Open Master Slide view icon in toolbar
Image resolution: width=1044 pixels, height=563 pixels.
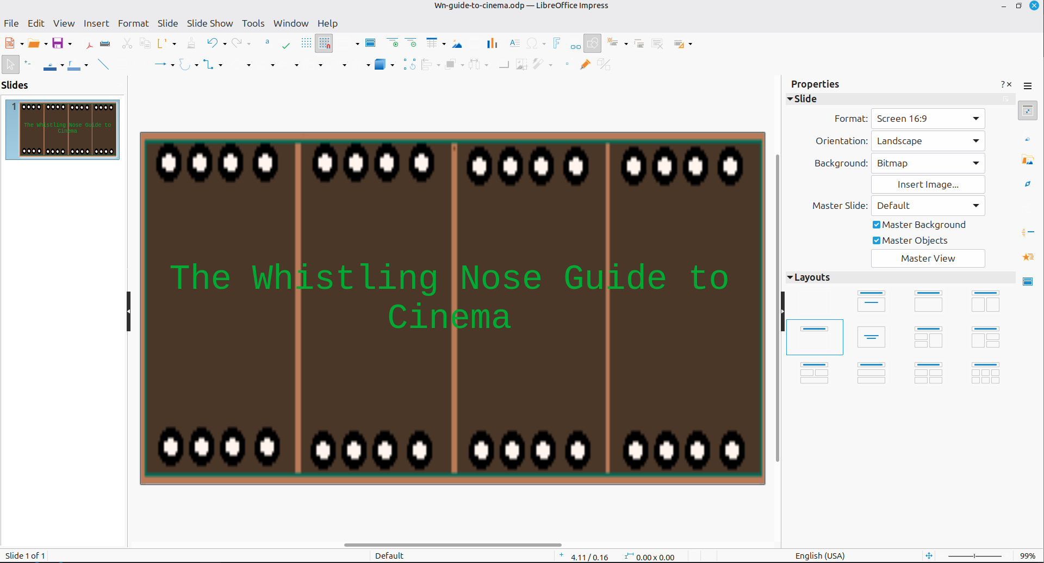pyautogui.click(x=370, y=44)
